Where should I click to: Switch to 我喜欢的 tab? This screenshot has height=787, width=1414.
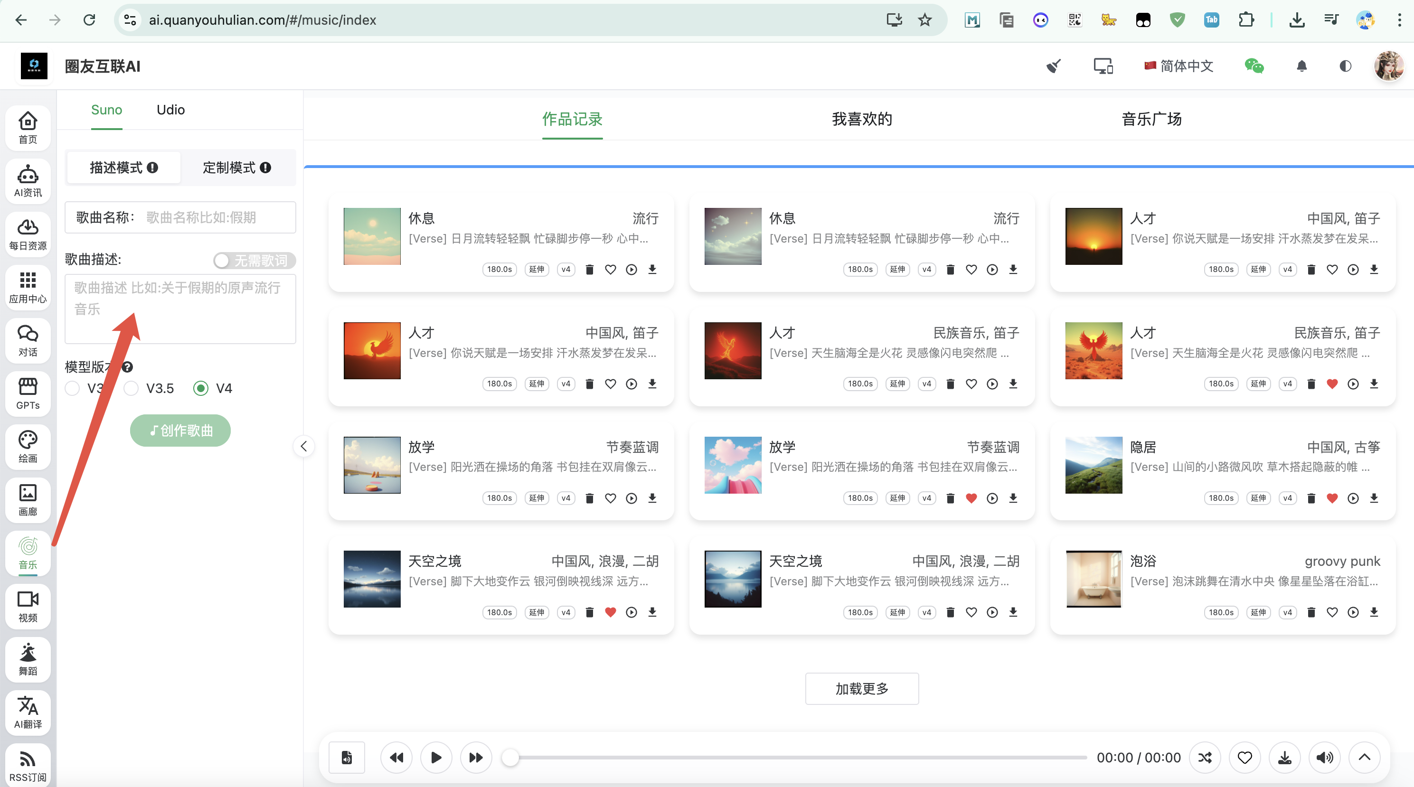(x=862, y=119)
